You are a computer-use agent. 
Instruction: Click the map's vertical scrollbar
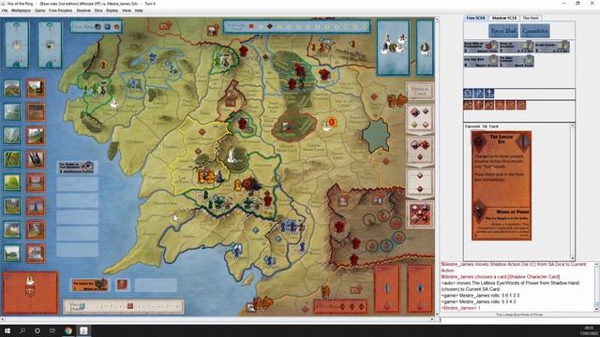tap(437, 167)
